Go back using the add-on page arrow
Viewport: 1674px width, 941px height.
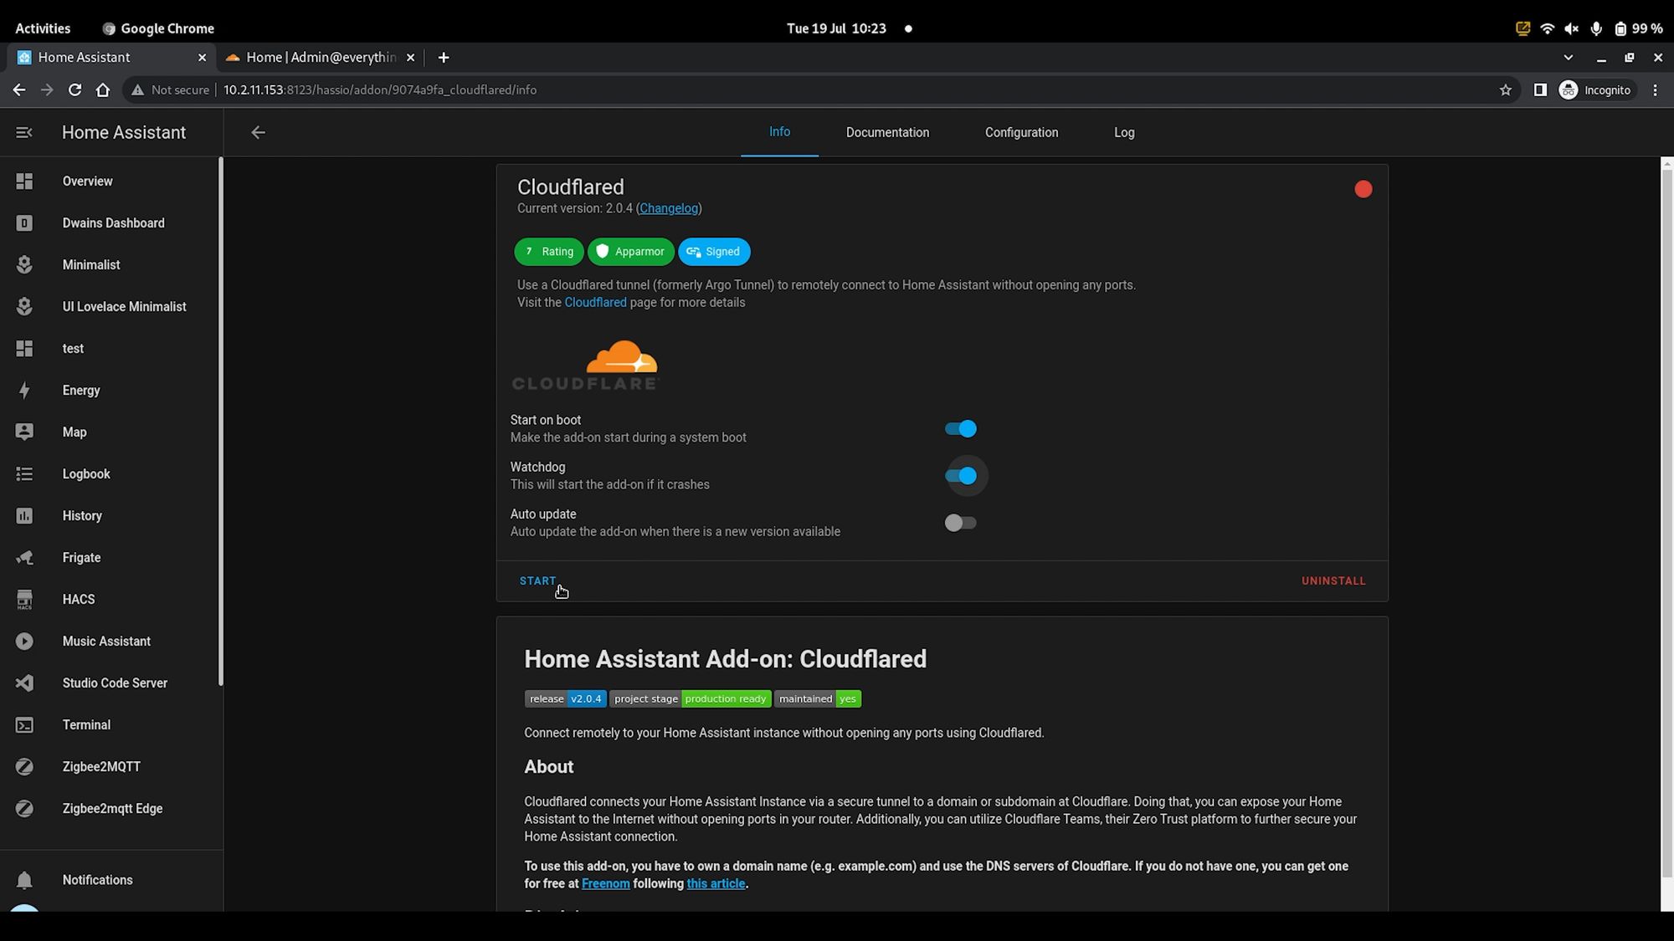[x=258, y=132]
